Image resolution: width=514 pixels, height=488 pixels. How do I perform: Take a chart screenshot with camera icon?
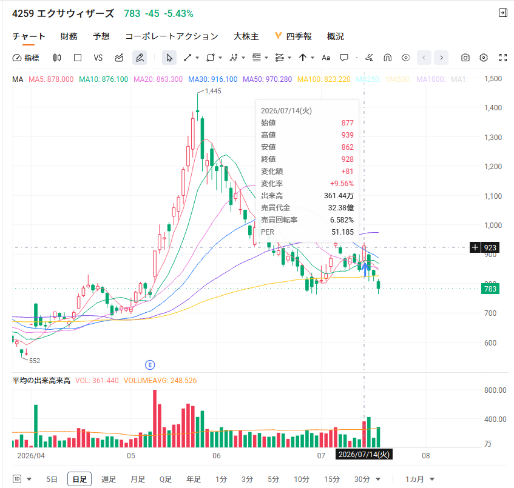click(x=465, y=58)
